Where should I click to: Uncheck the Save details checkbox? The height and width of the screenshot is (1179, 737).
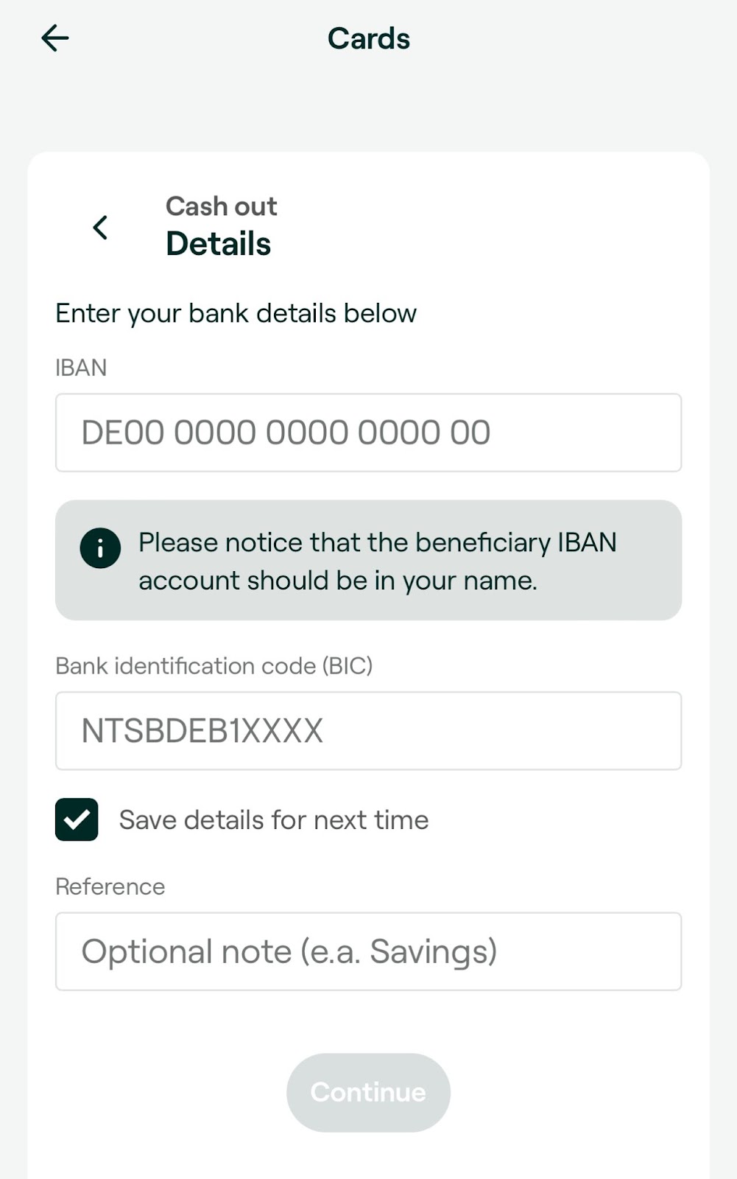click(x=77, y=819)
